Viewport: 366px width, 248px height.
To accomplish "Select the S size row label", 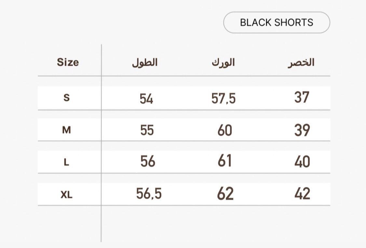I will pos(66,98).
